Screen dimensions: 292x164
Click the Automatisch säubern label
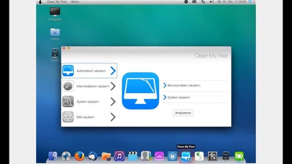[x=91, y=71]
